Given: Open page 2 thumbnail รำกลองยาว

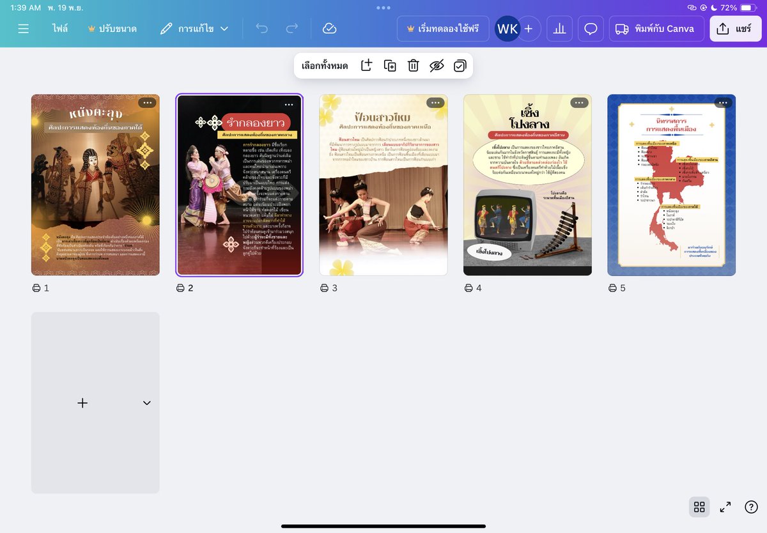Looking at the screenshot, I should coord(240,185).
